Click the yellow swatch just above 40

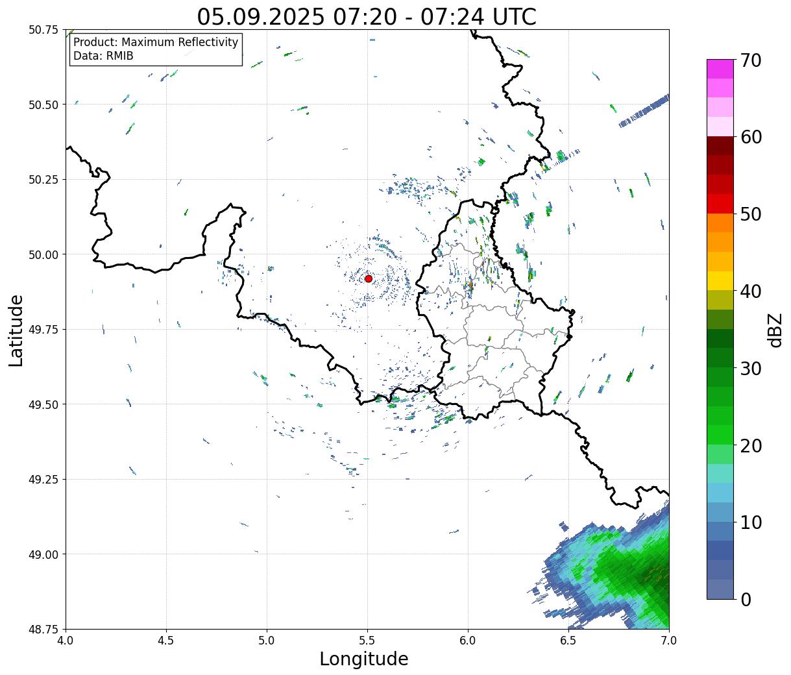click(720, 280)
